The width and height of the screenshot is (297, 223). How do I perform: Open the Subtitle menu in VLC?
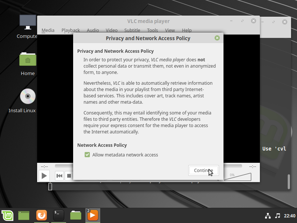pyautogui.click(x=132, y=30)
